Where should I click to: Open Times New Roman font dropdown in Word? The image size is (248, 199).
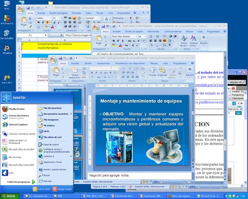[136, 36]
